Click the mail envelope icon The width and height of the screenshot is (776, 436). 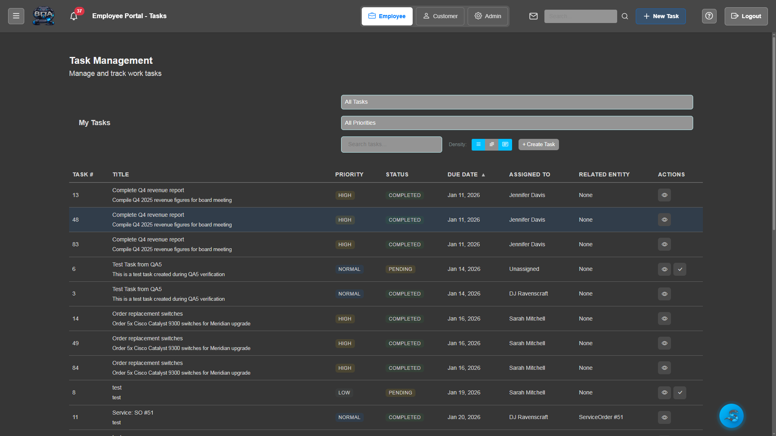click(533, 16)
